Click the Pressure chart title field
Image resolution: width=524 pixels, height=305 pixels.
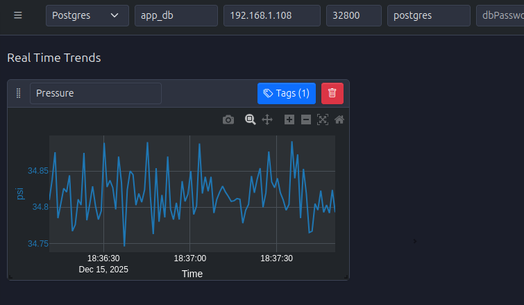point(96,93)
